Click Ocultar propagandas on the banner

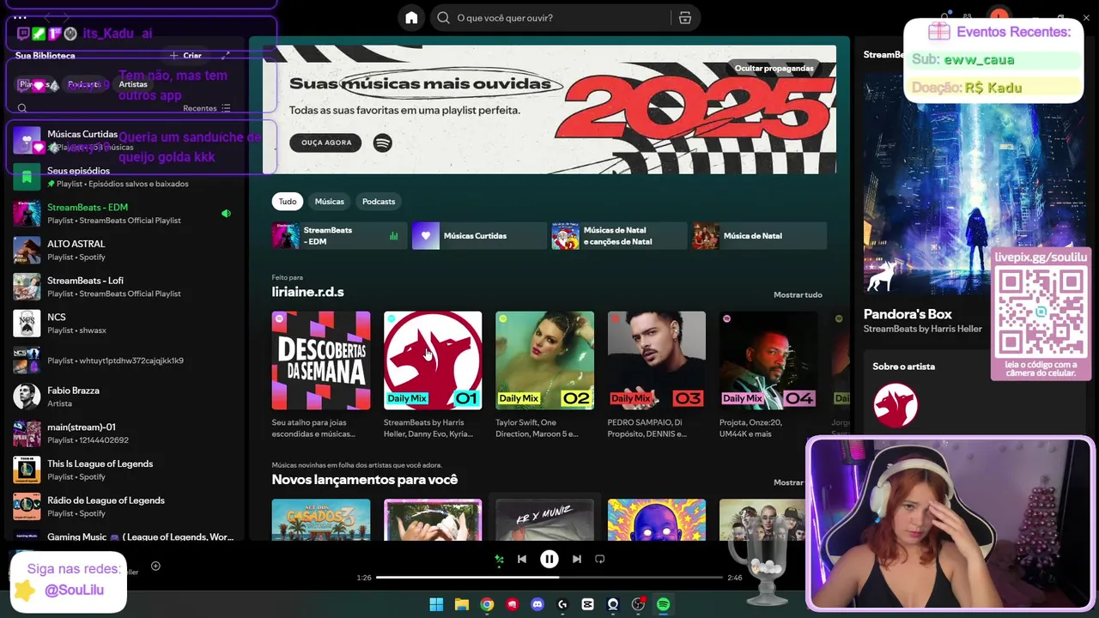click(x=774, y=68)
